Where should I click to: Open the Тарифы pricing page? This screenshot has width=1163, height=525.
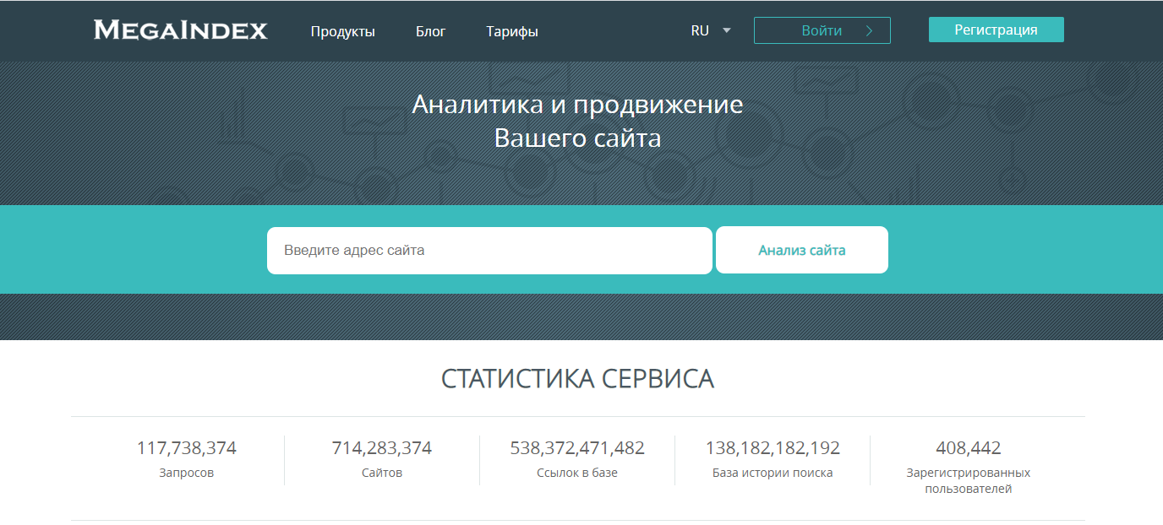click(511, 31)
